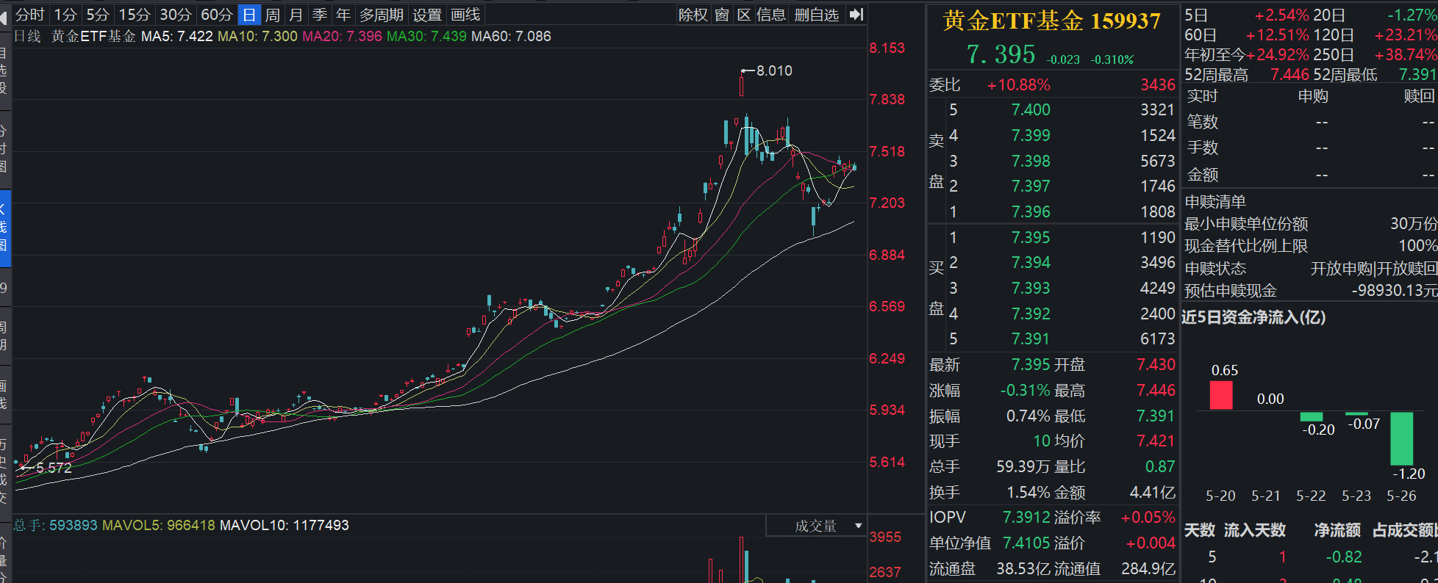
Task: Click the 信息 info button
Action: coord(771,15)
